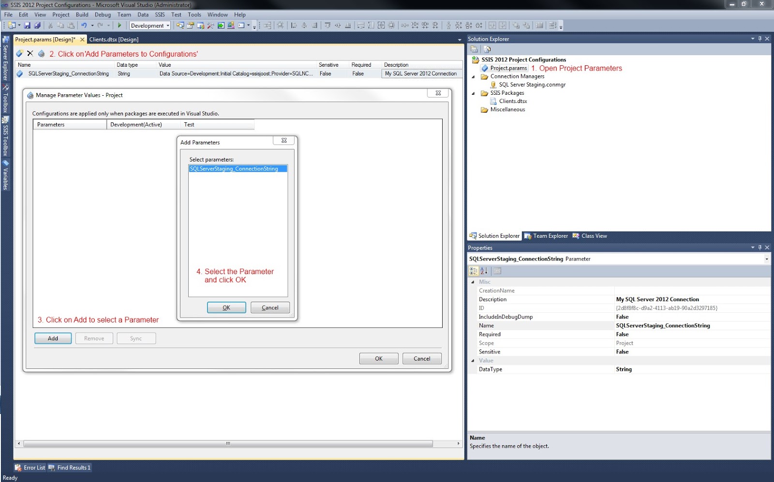
Task: Switch to the Clients.dtsx [Design] tab
Action: pos(114,40)
